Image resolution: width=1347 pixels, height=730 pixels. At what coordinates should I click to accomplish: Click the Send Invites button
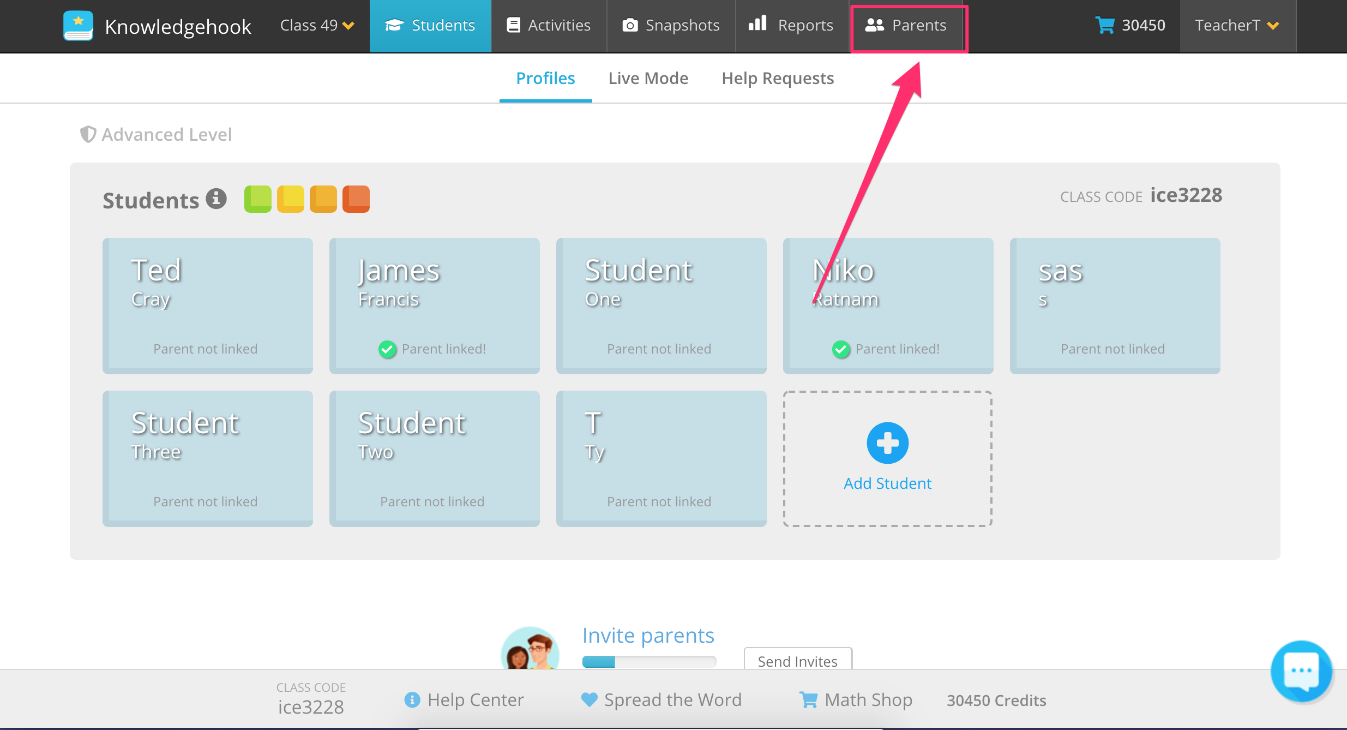(798, 659)
